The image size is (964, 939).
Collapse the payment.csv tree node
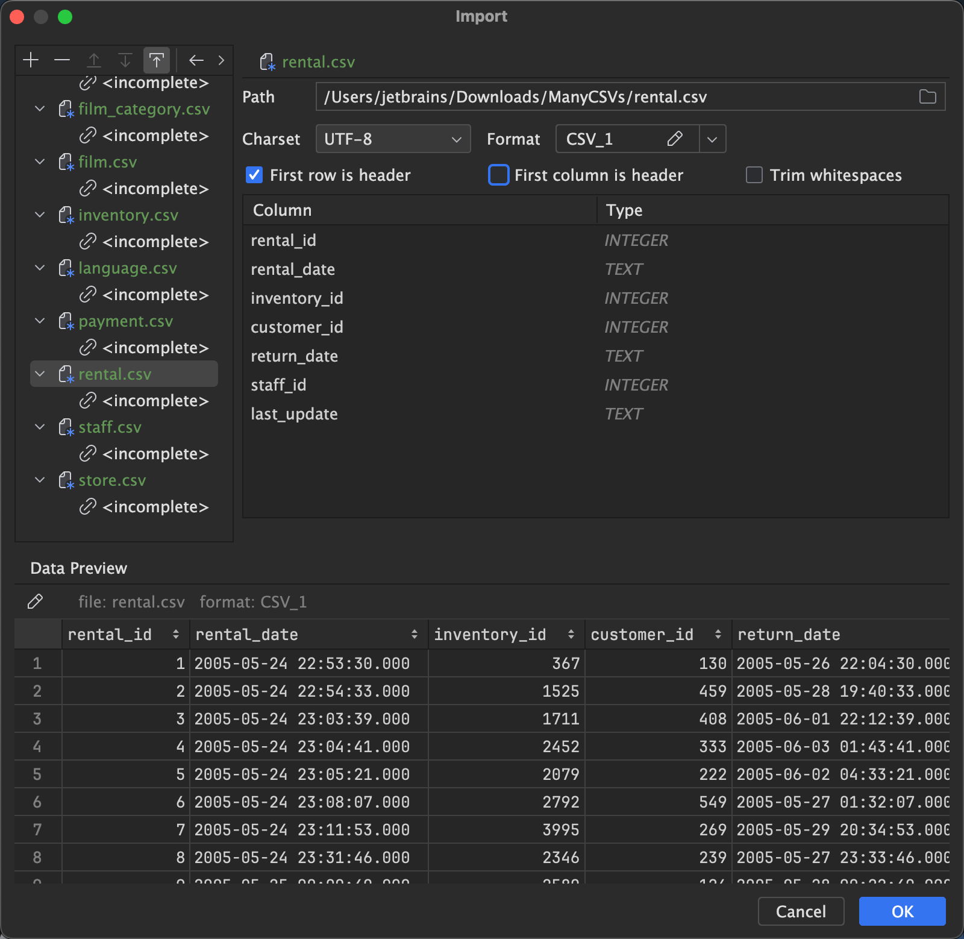point(40,321)
